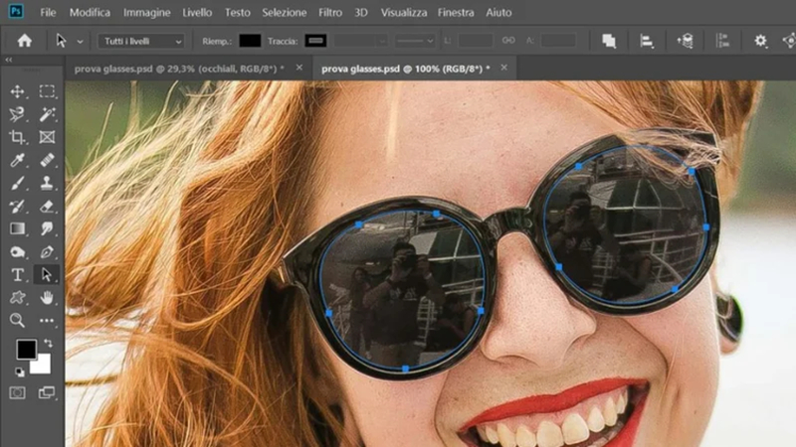796x447 pixels.
Task: Open the extra tools ellipsis menu
Action: click(47, 320)
